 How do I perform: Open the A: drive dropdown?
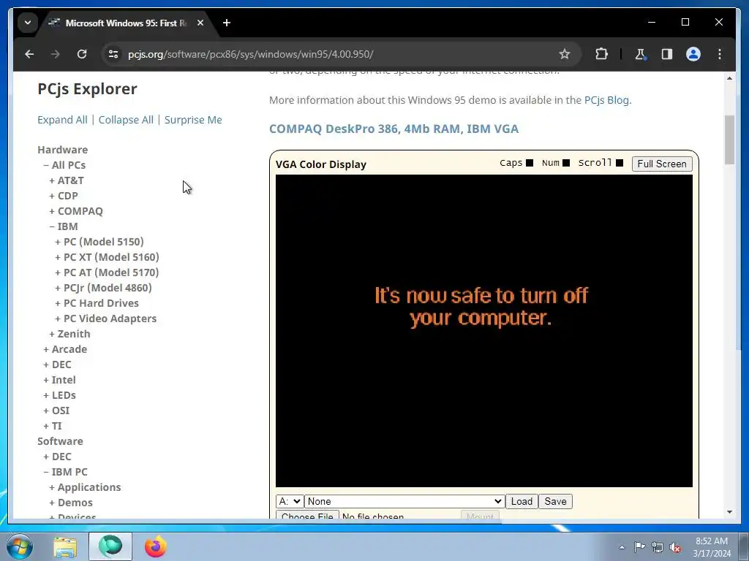(x=290, y=501)
